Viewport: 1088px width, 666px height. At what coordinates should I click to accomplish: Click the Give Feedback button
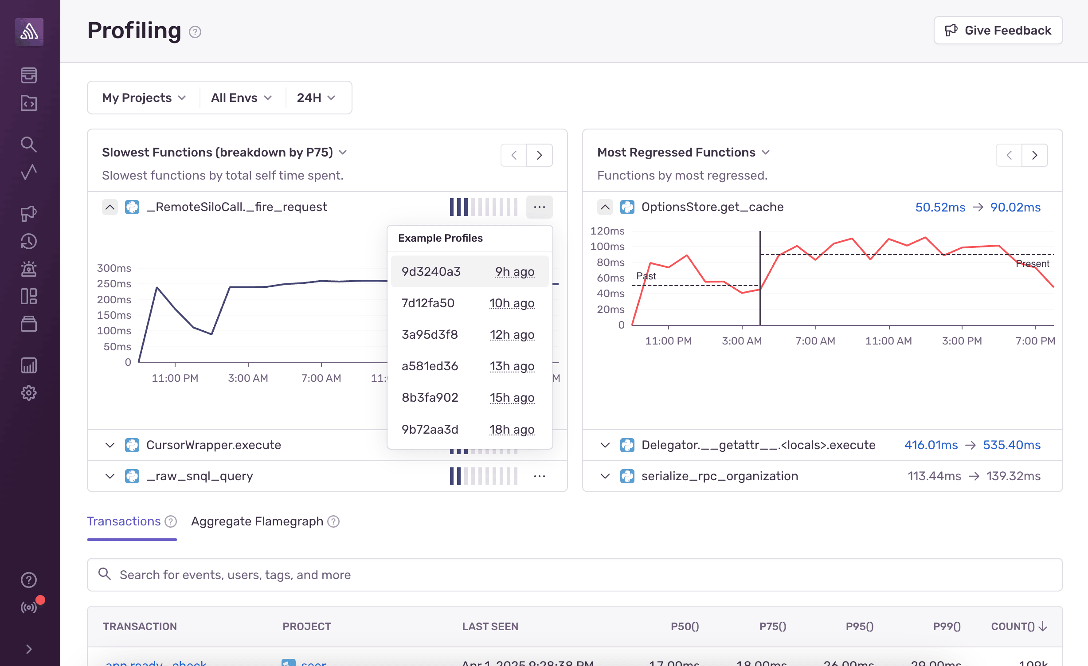(998, 30)
